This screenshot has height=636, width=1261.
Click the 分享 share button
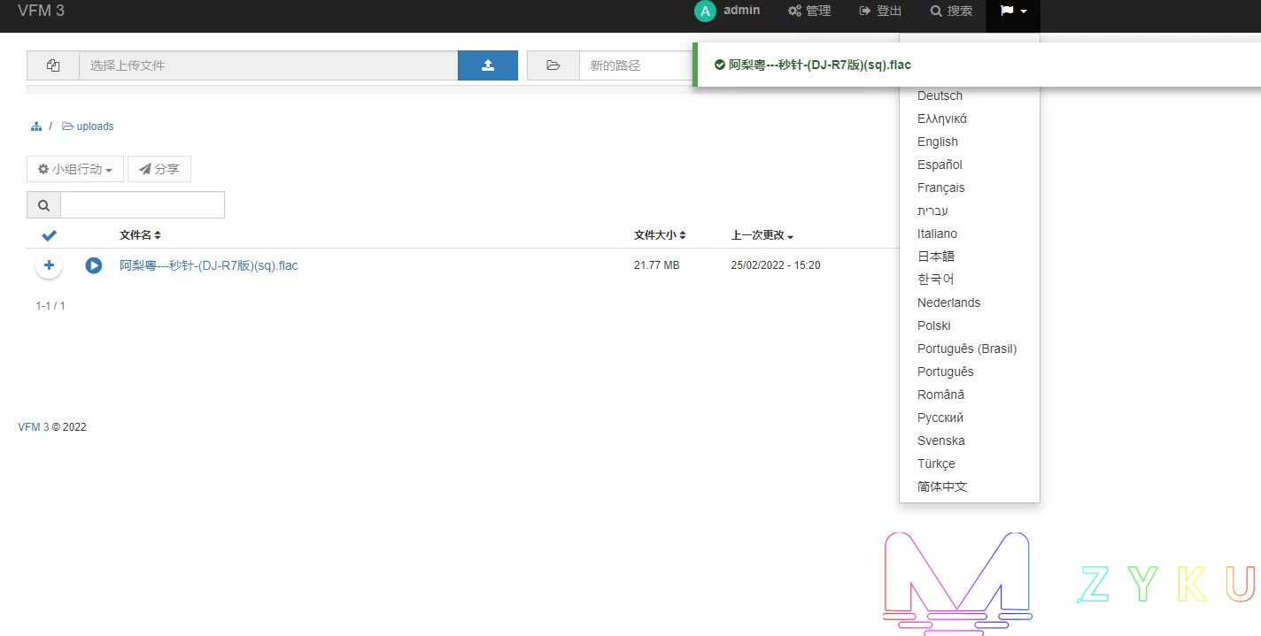(159, 169)
